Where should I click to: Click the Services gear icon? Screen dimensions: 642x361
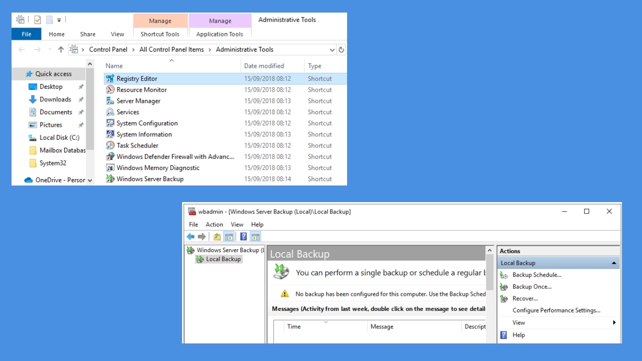pyautogui.click(x=110, y=112)
